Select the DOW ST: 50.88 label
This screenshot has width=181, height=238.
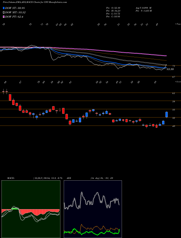15,8
